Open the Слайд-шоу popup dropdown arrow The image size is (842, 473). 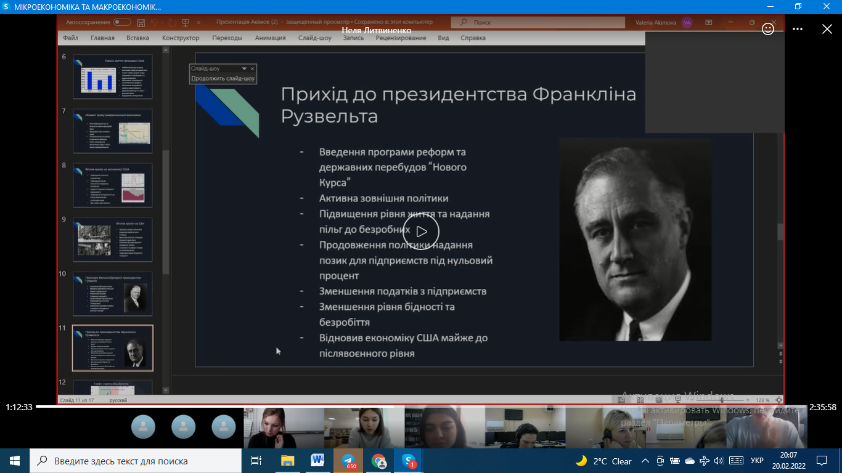[245, 68]
